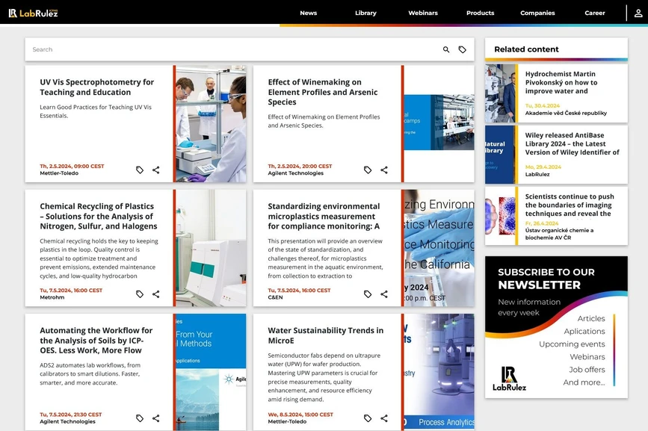Open Standardizing environmental microplastics measurement title
Viewport: 648px width, 431px height.
pyautogui.click(x=324, y=216)
